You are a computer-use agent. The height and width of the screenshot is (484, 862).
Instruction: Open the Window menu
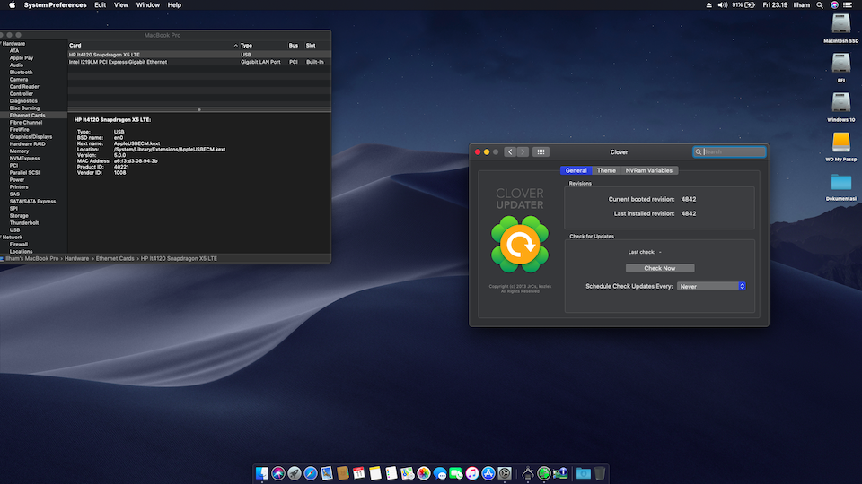148,5
